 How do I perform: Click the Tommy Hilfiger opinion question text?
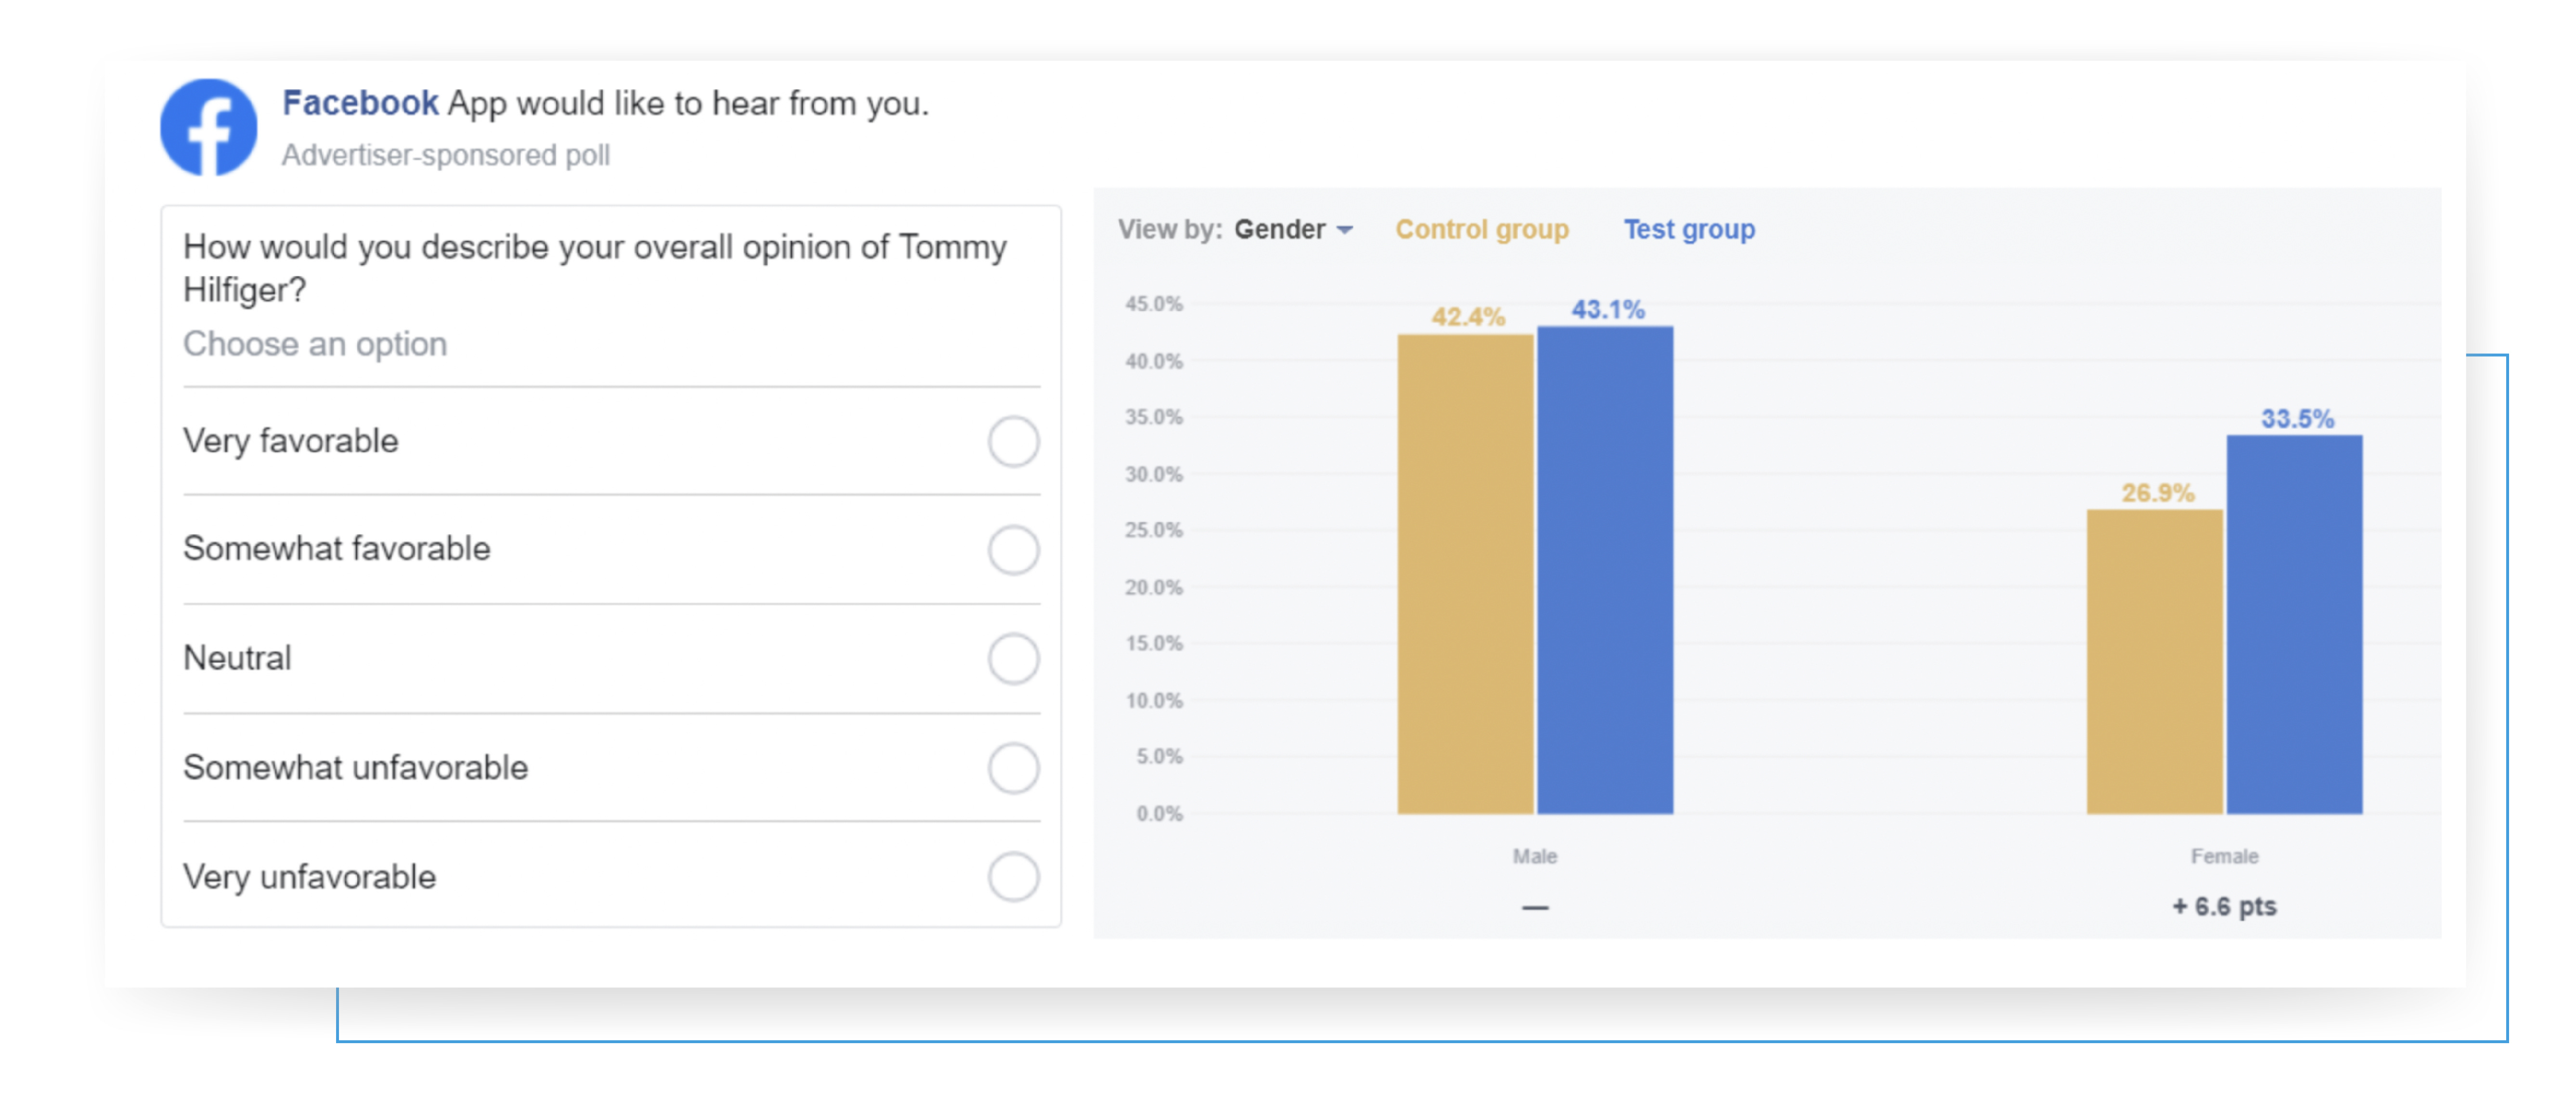pyautogui.click(x=595, y=268)
